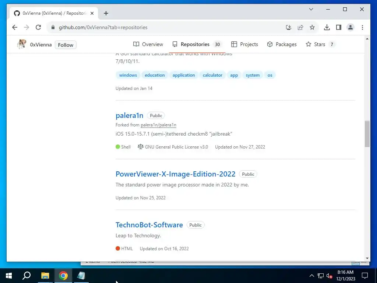Click the scrollbar down arrow
The height and width of the screenshot is (283, 377).
367,258
